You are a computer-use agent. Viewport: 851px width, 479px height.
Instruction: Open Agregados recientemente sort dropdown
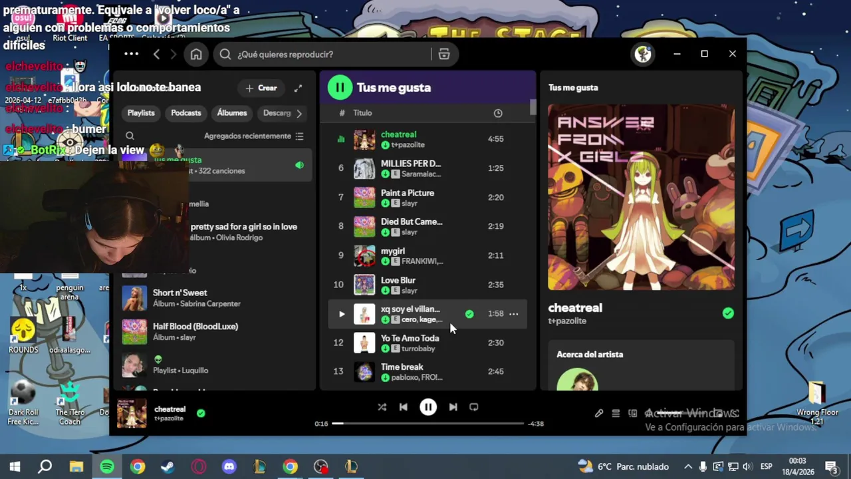tap(254, 136)
